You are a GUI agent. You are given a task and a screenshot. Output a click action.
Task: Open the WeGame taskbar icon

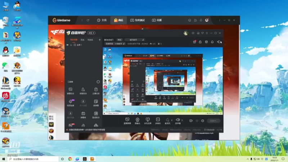85,159
